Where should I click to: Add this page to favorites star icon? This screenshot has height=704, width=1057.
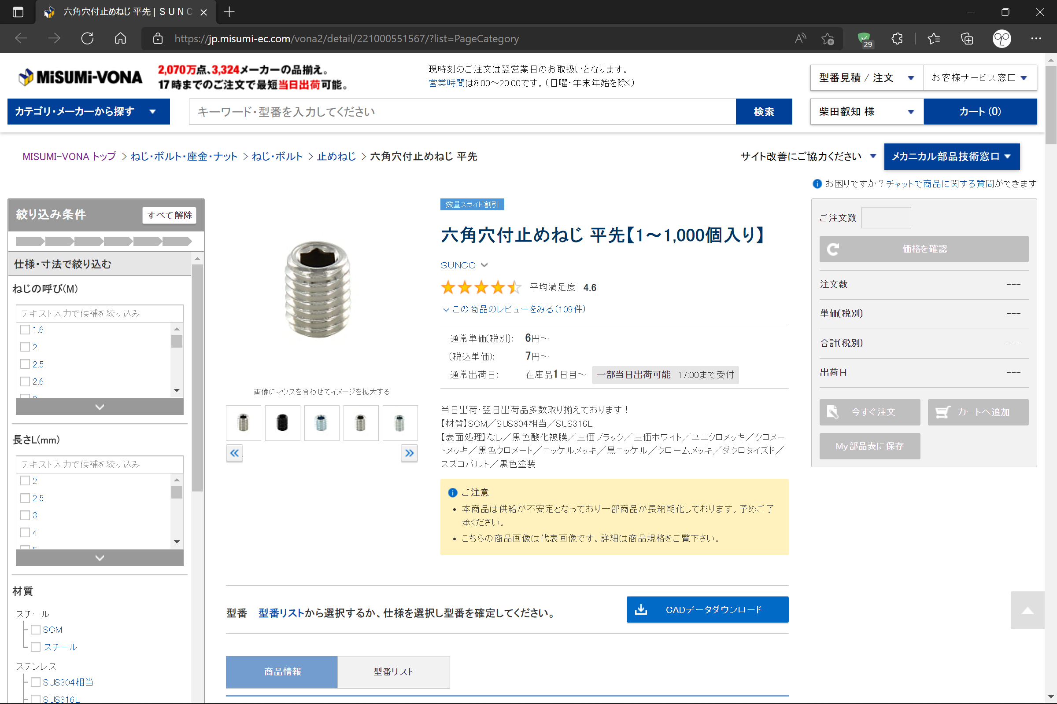(828, 39)
